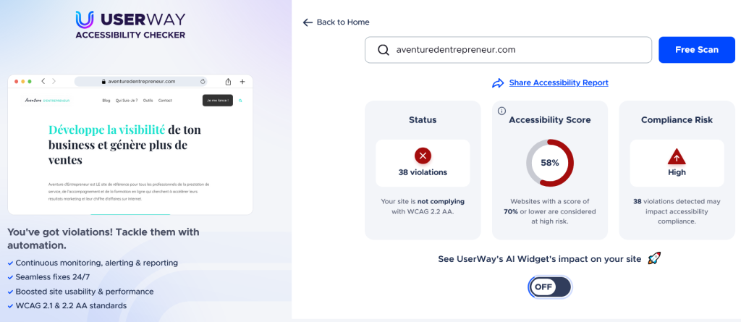
Task: Open the info icon on Accessibility Score card
Action: pyautogui.click(x=502, y=111)
